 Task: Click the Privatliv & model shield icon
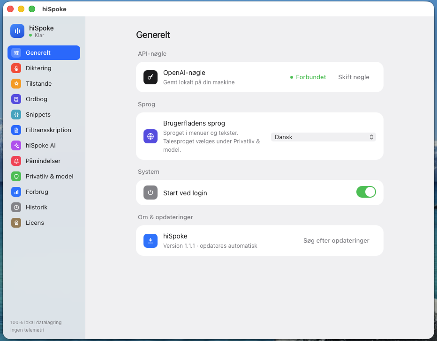click(x=16, y=176)
